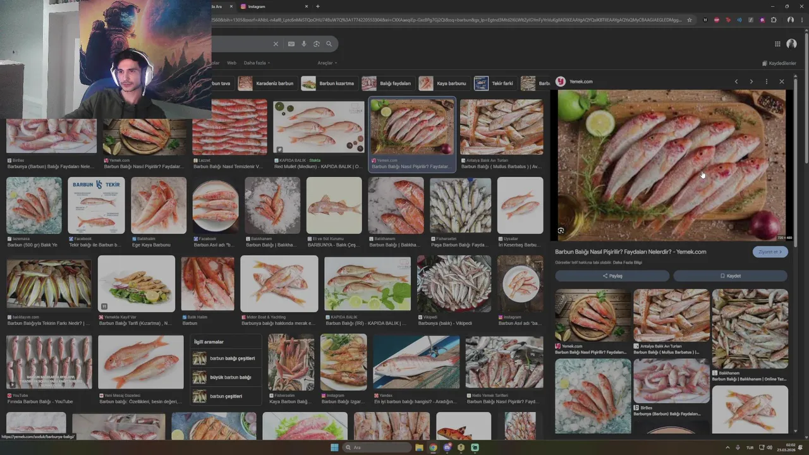
Task: Open the Paşa Barbun Balığı Fayda thumbnail
Action: tap(460, 205)
